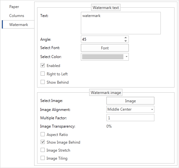Expand the Image Alignment dropdown

pos(152,109)
